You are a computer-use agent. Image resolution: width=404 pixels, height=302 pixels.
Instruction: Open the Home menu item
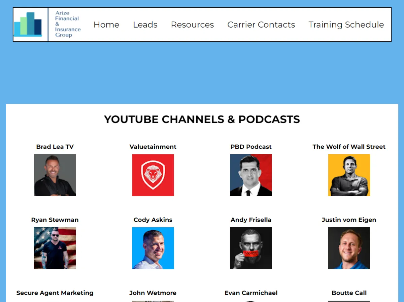tap(106, 25)
